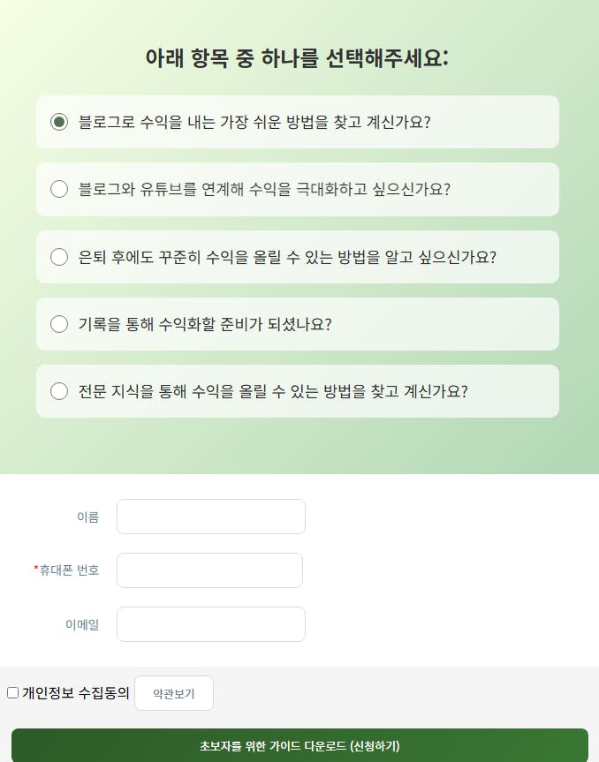This screenshot has width=599, height=762.
Task: Select the 블로그와 유튜브를 연계해 radio button
Action: (x=59, y=189)
